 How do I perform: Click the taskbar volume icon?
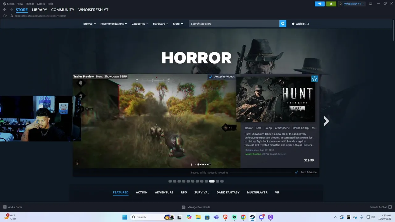(x=373, y=217)
